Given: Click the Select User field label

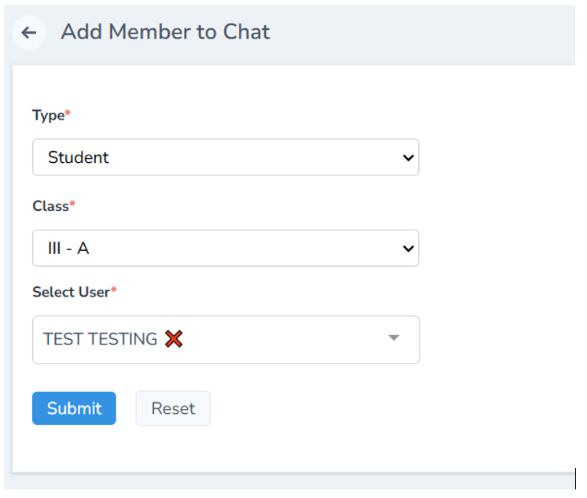Looking at the screenshot, I should coord(71,292).
